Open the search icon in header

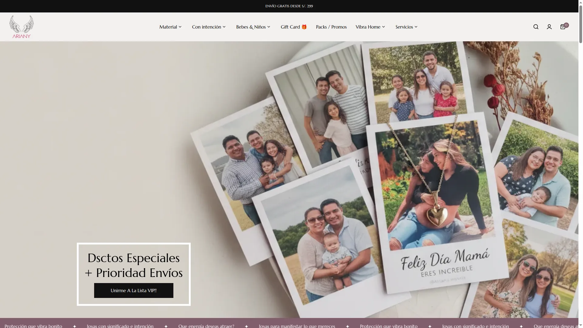[x=536, y=27]
